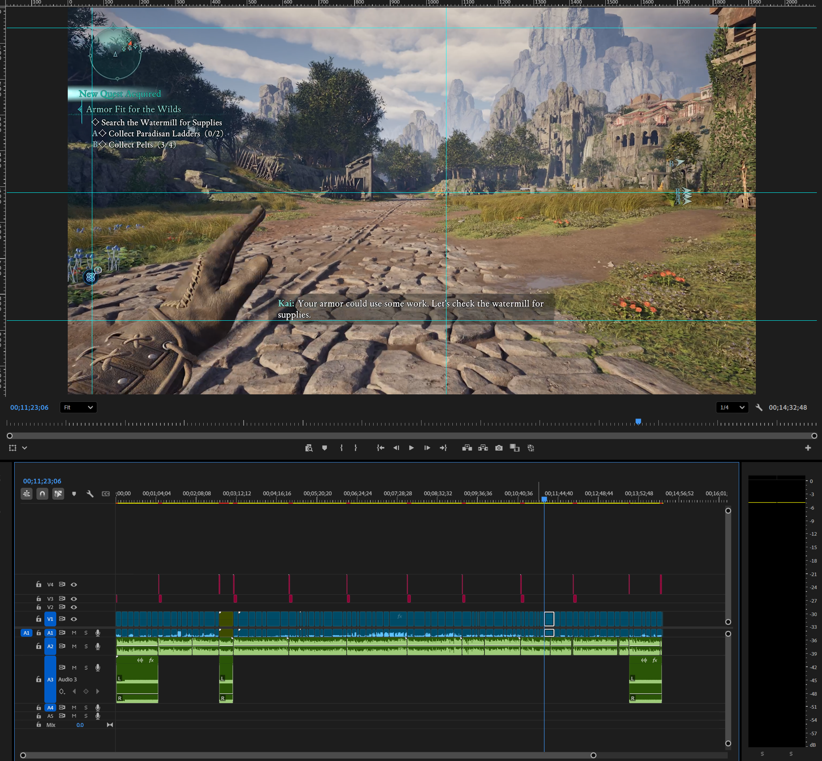This screenshot has height=761, width=822.
Task: Mute the A1 track
Action: [x=74, y=633]
